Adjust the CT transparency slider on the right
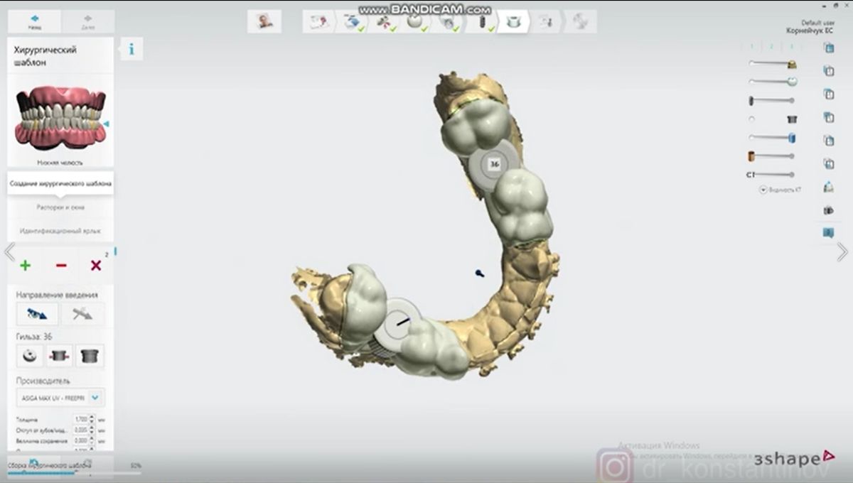This screenshot has width=853, height=483. tap(775, 173)
